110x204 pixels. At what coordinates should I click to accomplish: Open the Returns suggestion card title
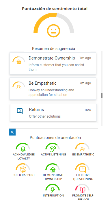[x=36, y=110]
